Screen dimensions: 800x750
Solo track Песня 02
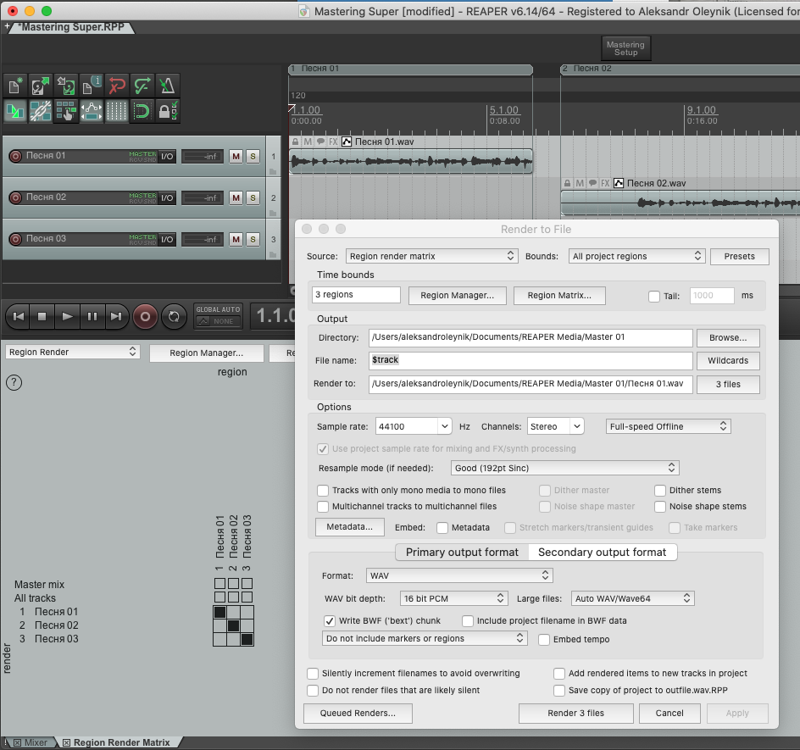click(x=253, y=198)
